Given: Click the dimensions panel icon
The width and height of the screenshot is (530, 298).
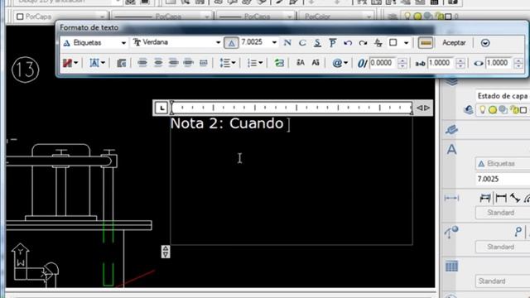Looking at the screenshot, I should point(451,199).
